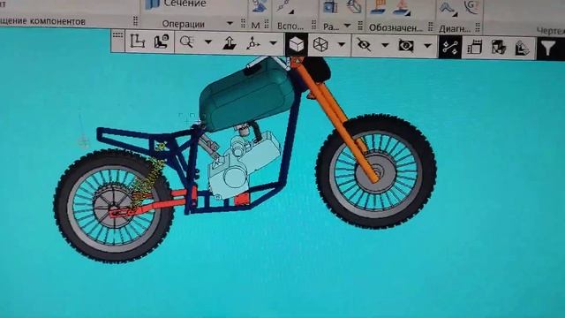Click the normal-to-plane view icon
Viewport: 565px width, 318px height.
(230, 42)
